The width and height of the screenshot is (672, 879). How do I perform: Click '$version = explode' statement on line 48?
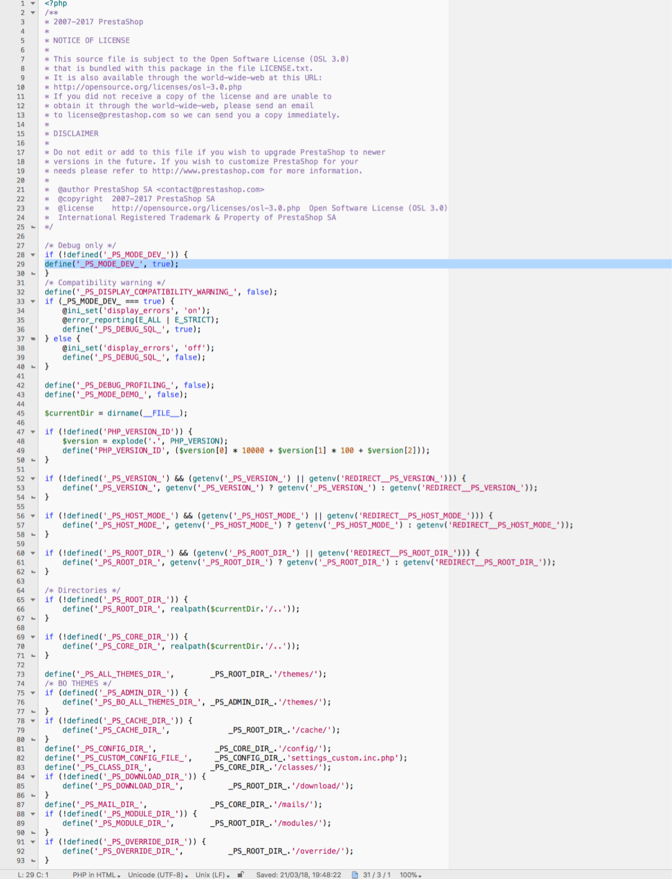point(145,441)
